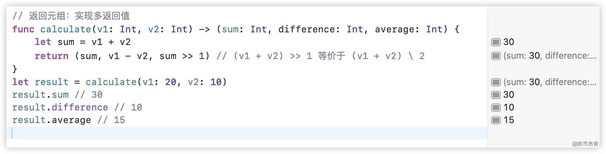
Task: Click the return keyword
Action: (51, 56)
